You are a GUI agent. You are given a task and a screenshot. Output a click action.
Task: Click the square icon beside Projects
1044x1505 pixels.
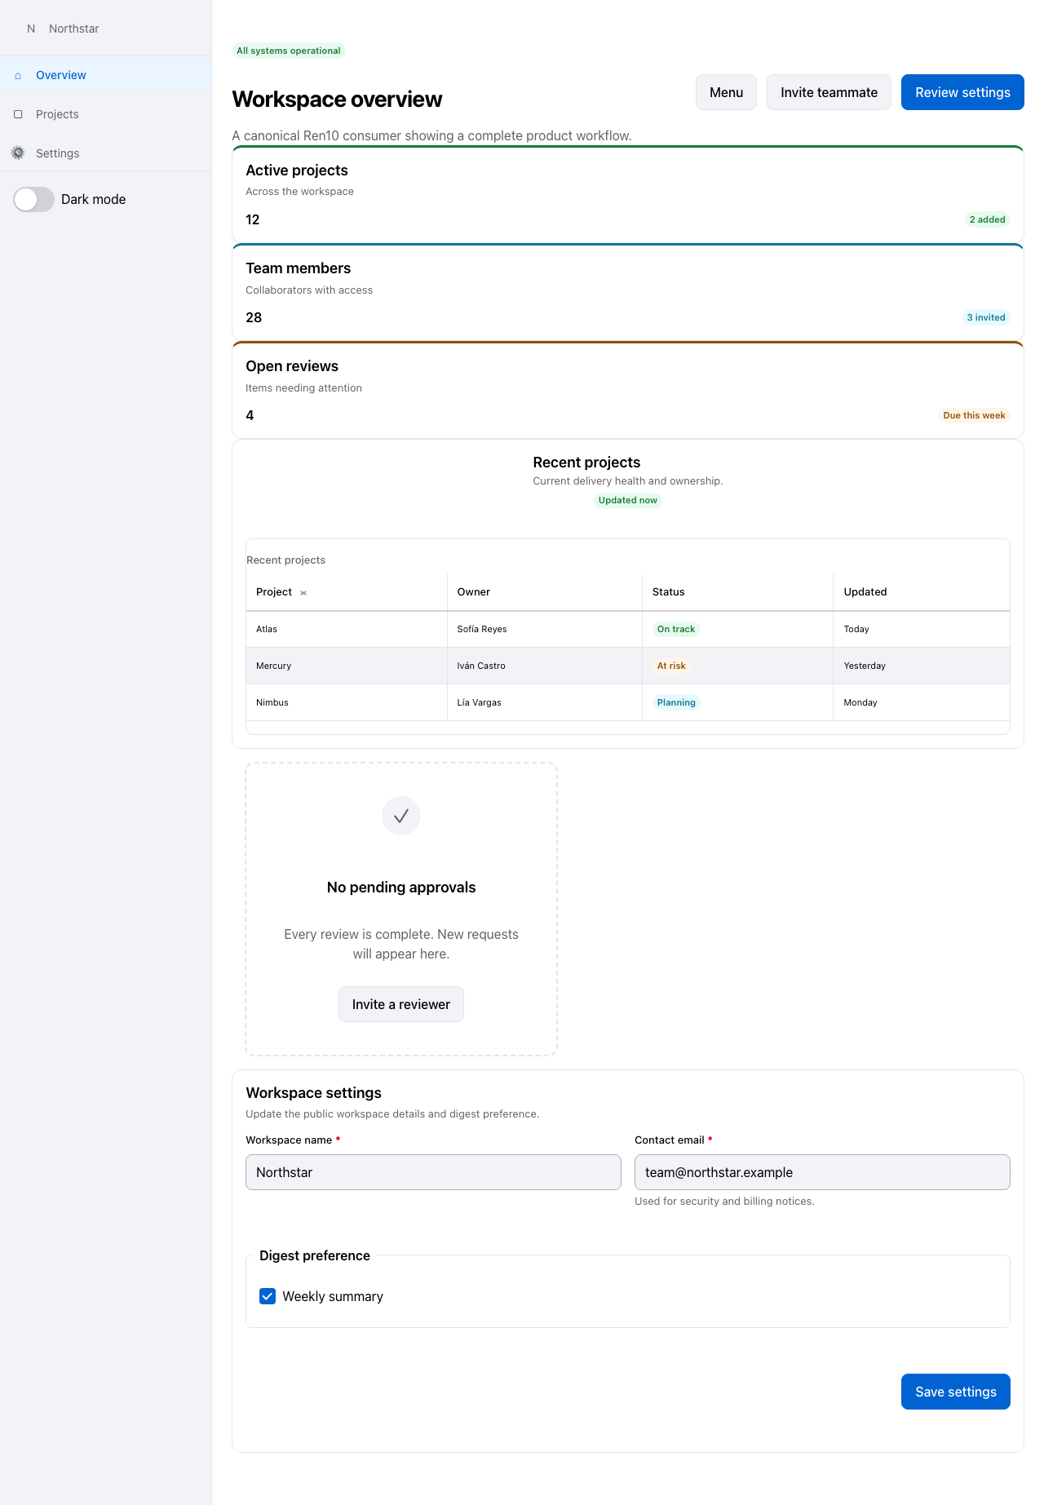pos(18,114)
